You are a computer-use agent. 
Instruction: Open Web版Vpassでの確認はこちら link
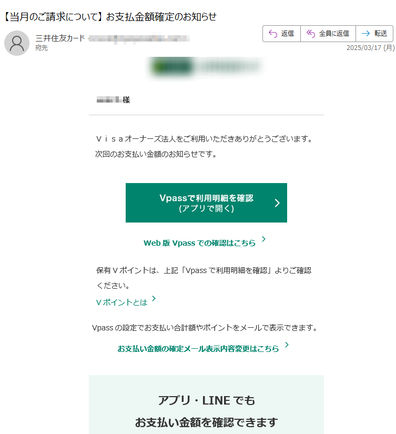(199, 243)
